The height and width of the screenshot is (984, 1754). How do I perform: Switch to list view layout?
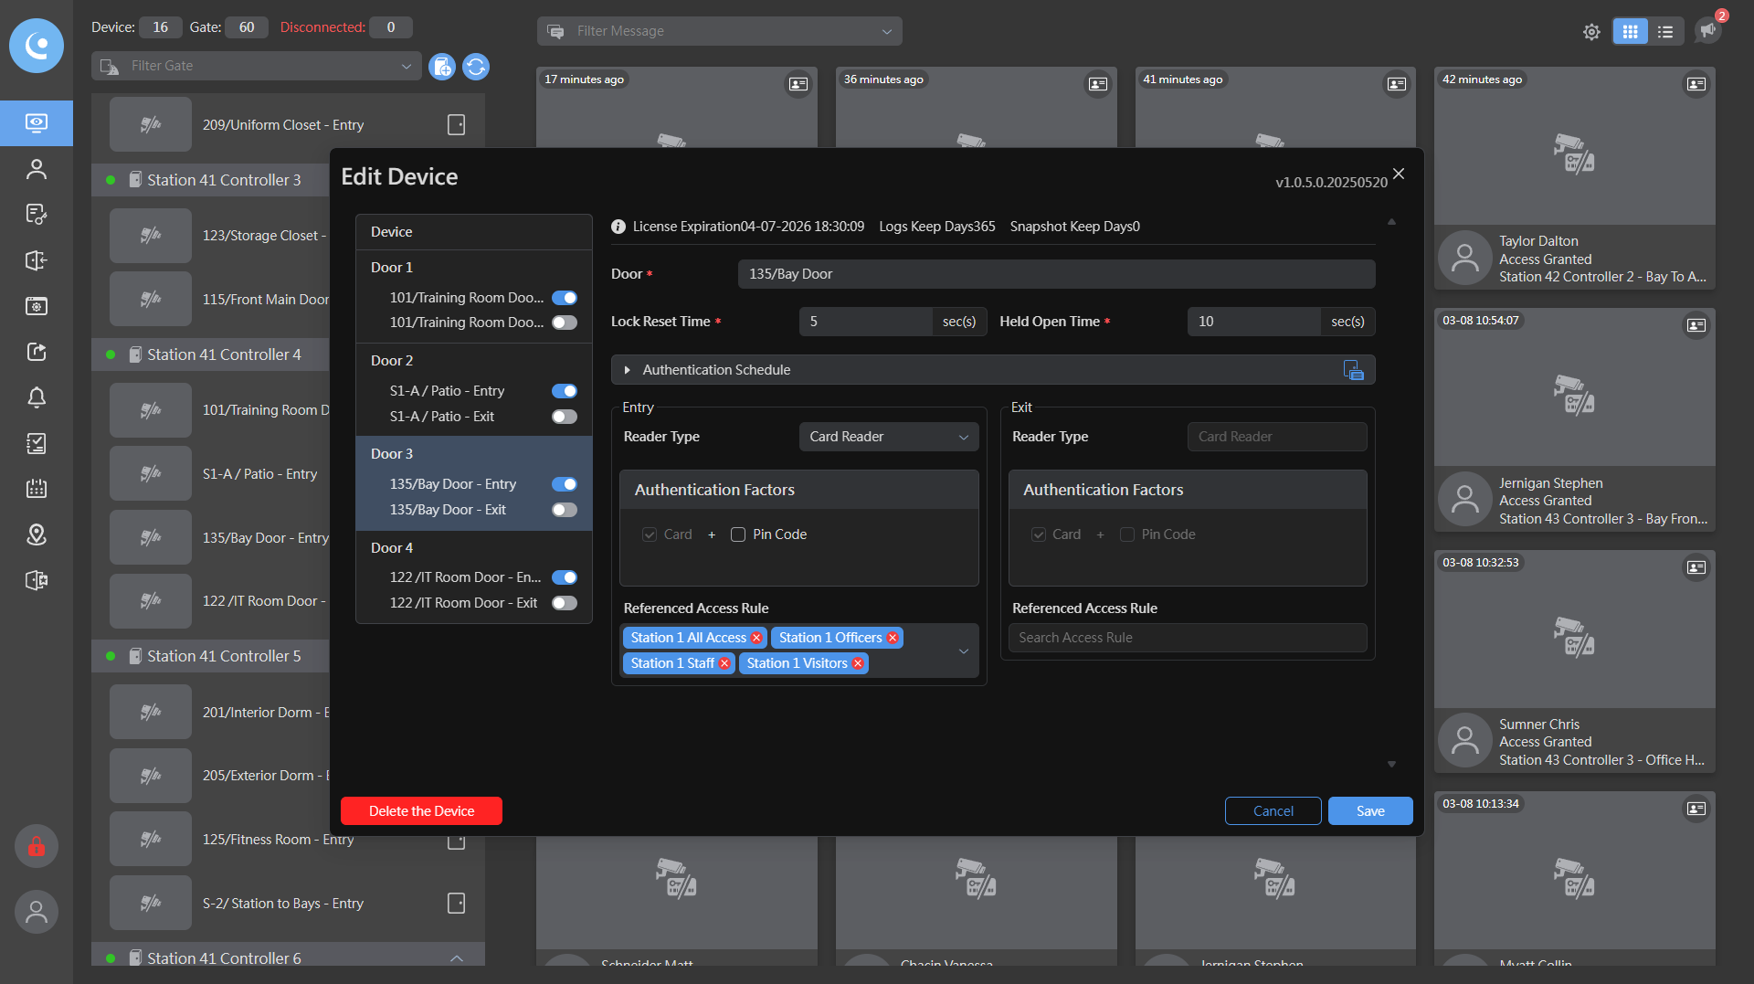tap(1665, 32)
